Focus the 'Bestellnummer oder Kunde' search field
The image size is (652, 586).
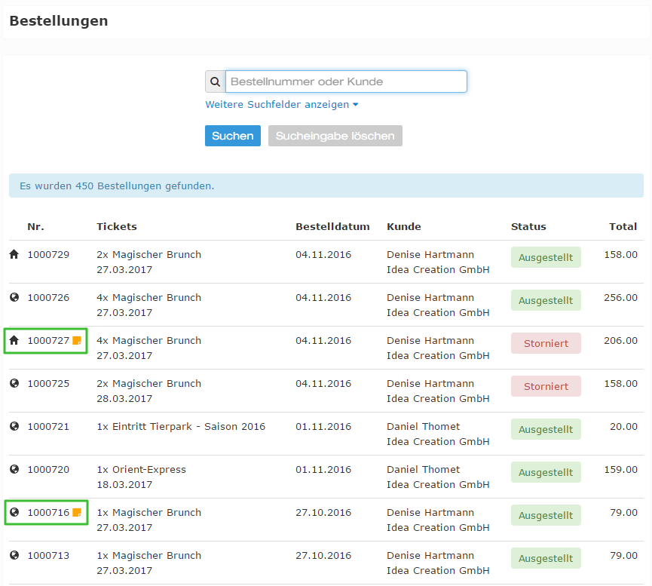(x=346, y=81)
